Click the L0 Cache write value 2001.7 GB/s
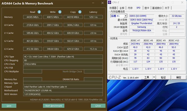 click(x=53, y=25)
